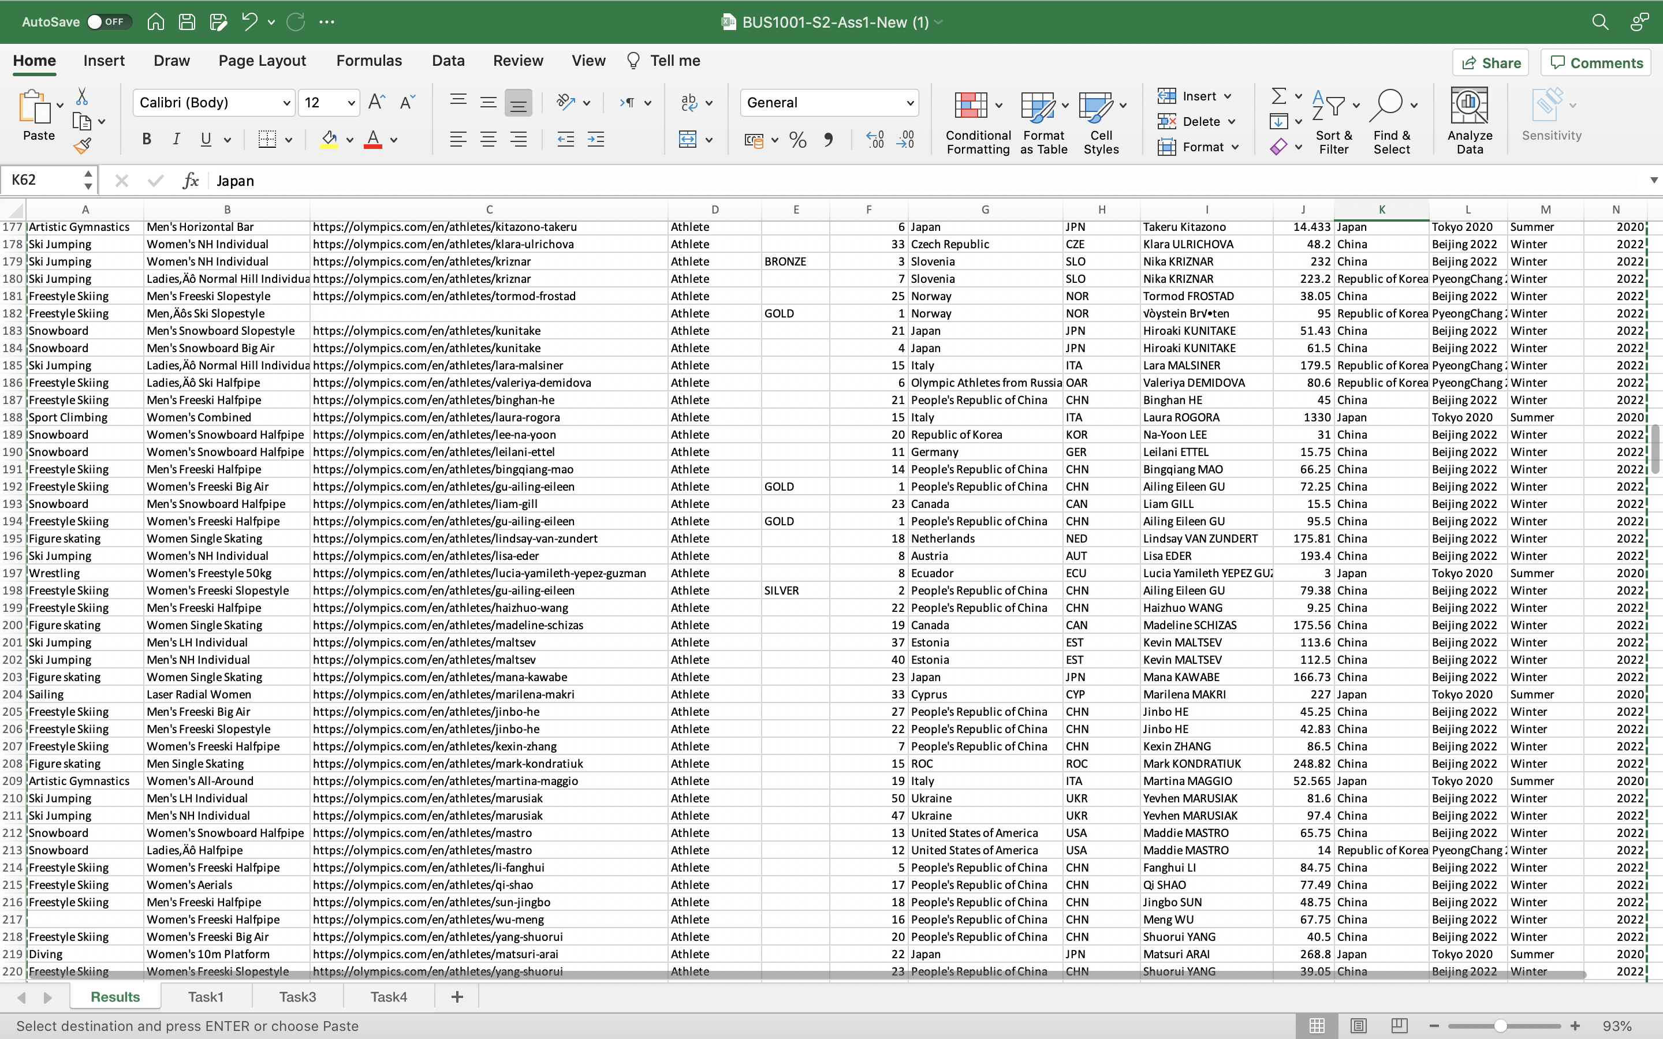Apply the yellow fill color swatch
1663x1039 pixels.
coord(329,140)
